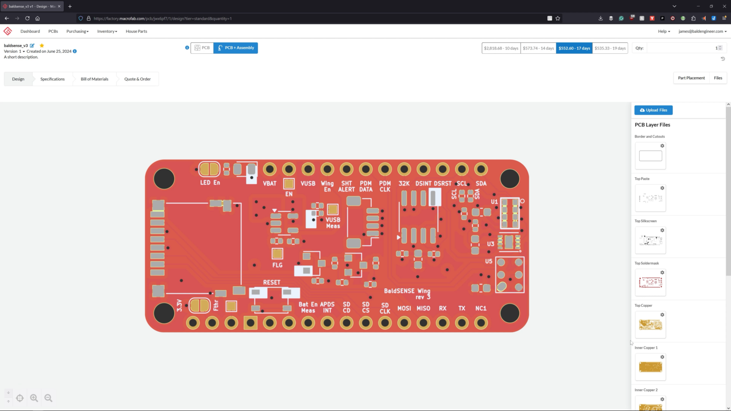
Task: Open the Inventory dropdown menu
Action: pyautogui.click(x=107, y=31)
